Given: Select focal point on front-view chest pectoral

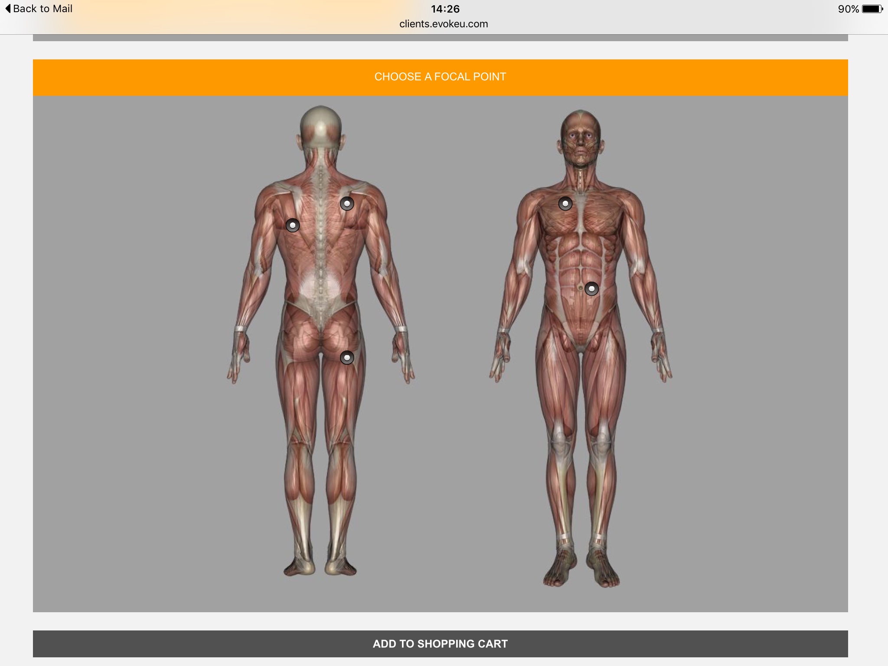Looking at the screenshot, I should tap(565, 203).
